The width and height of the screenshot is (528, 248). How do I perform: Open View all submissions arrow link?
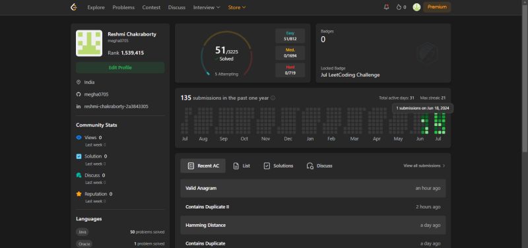click(x=424, y=166)
